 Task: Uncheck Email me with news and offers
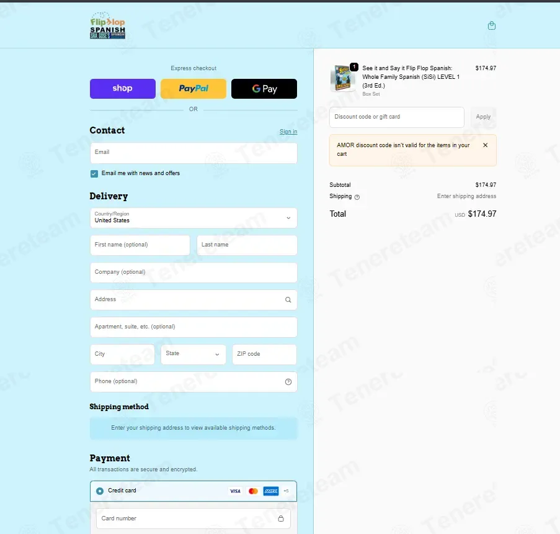click(94, 174)
